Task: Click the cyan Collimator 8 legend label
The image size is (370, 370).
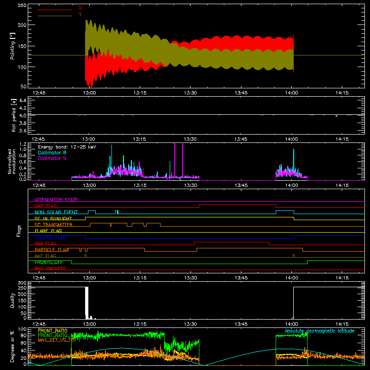Action: (x=52, y=153)
